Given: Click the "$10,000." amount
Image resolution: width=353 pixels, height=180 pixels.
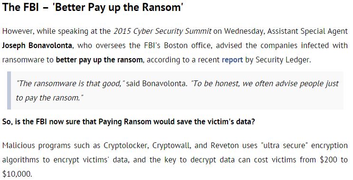Looking at the screenshot, I should pyautogui.click(x=17, y=174).
